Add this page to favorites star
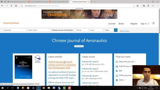The width and height of the screenshot is (160, 90). click(x=137, y=6)
